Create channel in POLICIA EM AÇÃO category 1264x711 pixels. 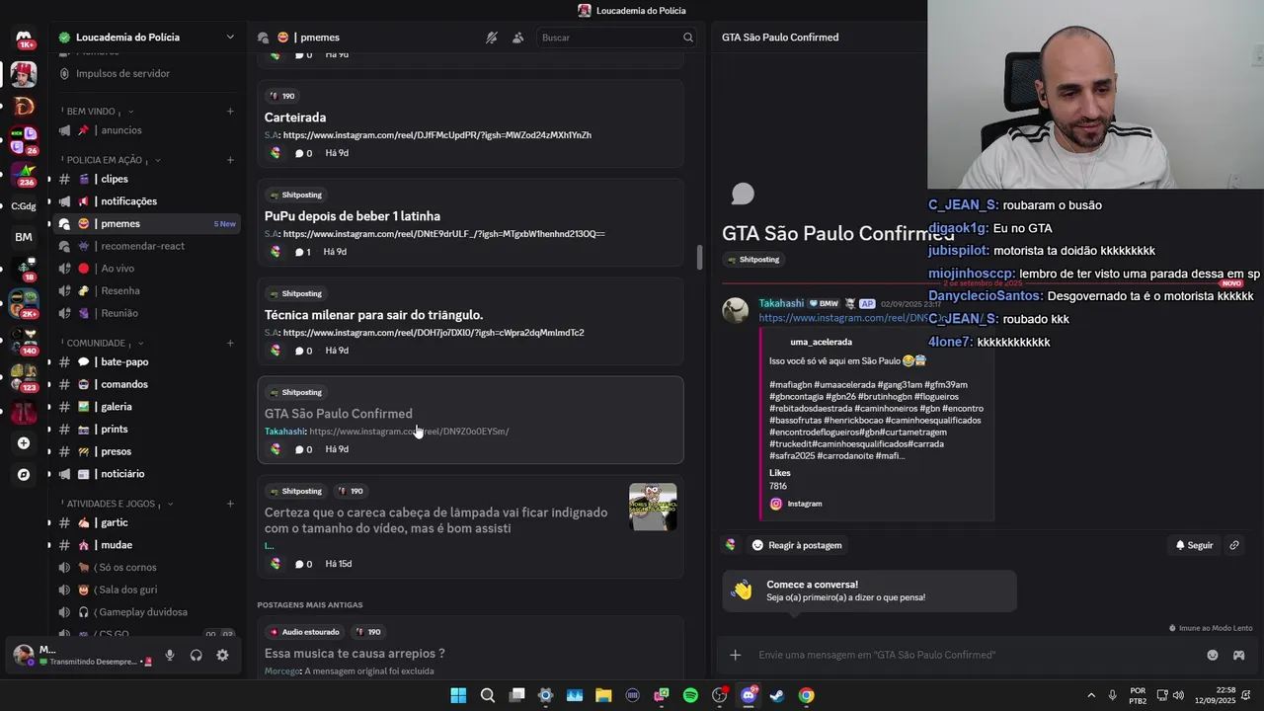pos(230,160)
